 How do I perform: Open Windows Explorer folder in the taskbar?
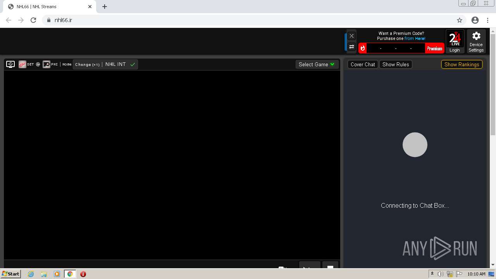click(44, 274)
